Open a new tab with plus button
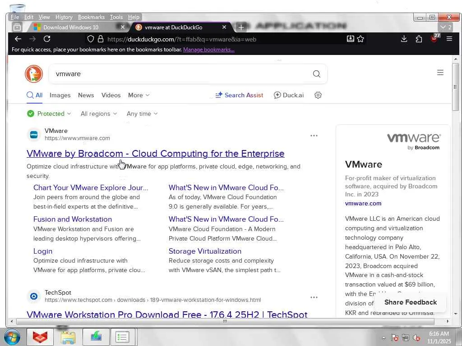The height and width of the screenshot is (346, 462). (241, 27)
